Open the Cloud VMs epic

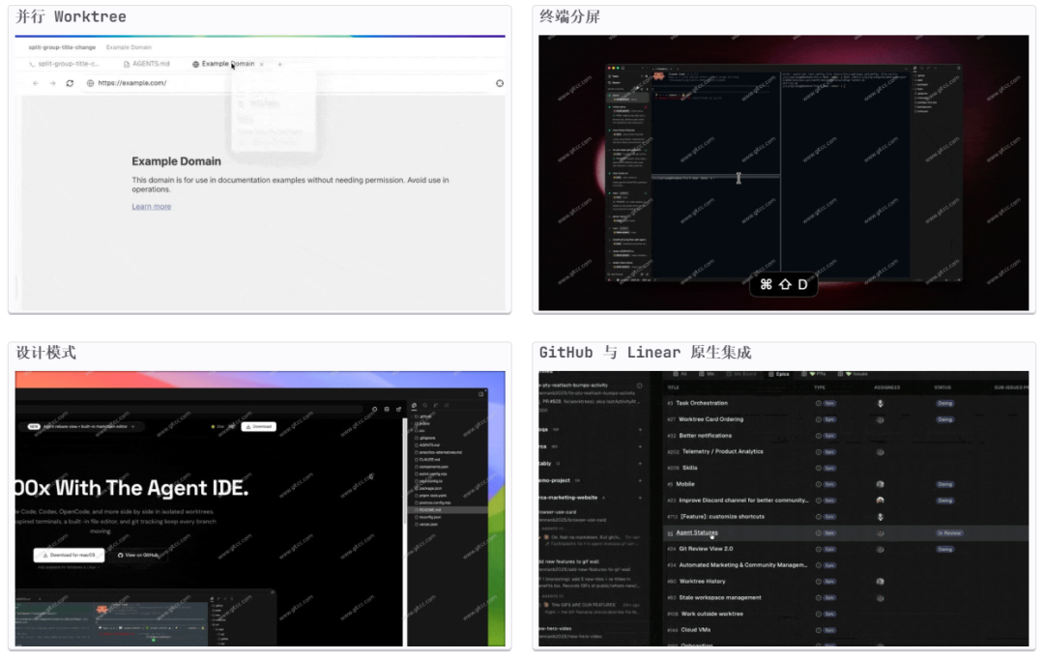pos(696,630)
